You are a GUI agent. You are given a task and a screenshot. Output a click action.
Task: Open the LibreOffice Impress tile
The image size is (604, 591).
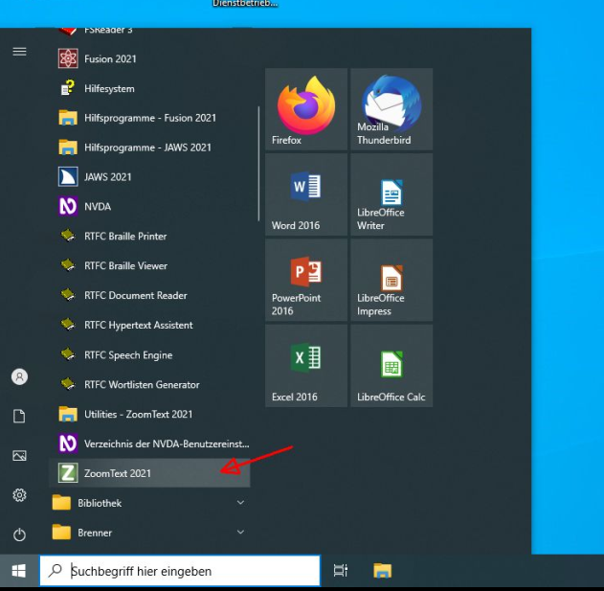click(x=391, y=281)
